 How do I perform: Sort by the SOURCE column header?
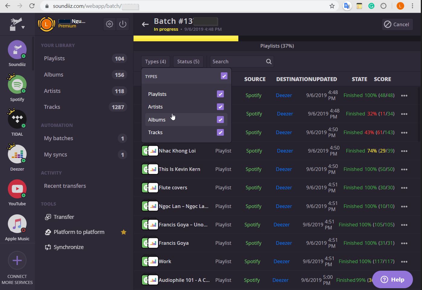[255, 79]
